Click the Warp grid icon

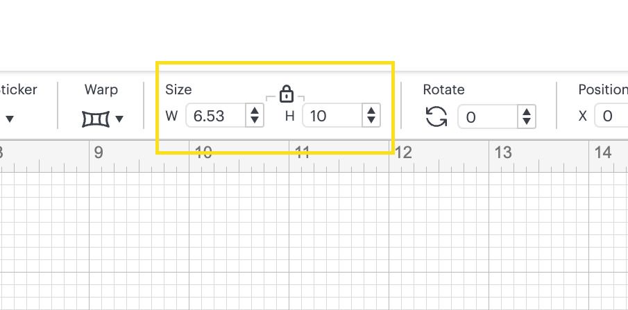pyautogui.click(x=96, y=119)
